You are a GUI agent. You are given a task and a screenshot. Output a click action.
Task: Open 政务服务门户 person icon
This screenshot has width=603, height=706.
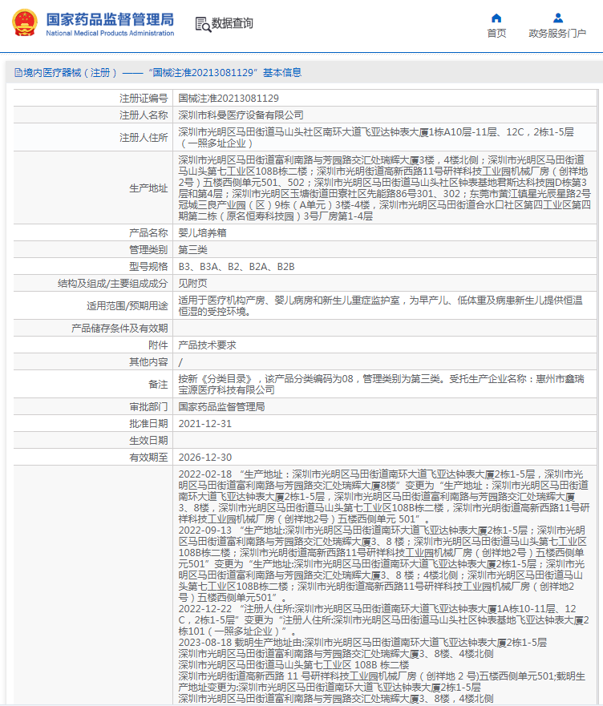pos(558,18)
